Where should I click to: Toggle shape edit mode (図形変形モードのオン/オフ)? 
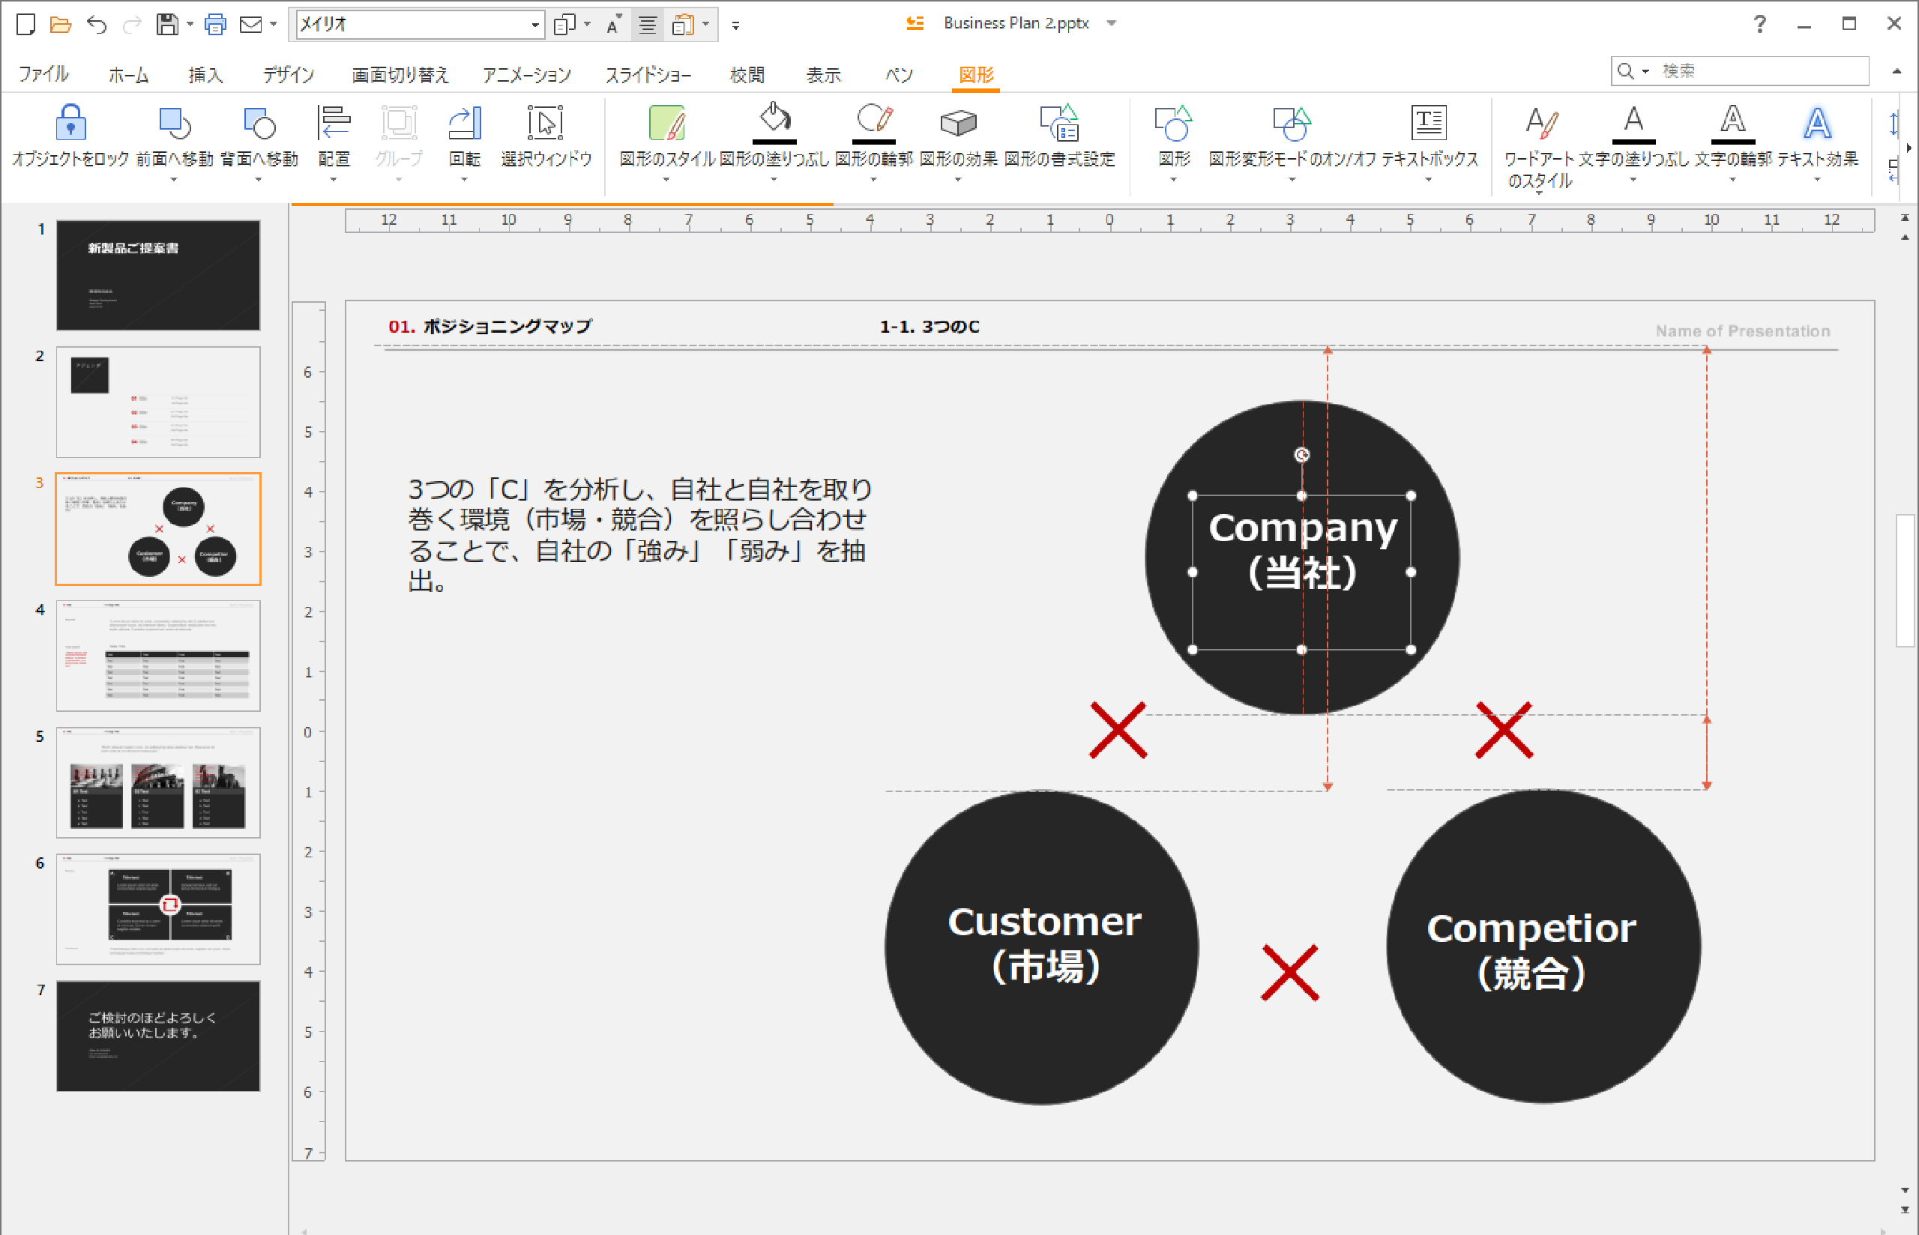[1291, 124]
